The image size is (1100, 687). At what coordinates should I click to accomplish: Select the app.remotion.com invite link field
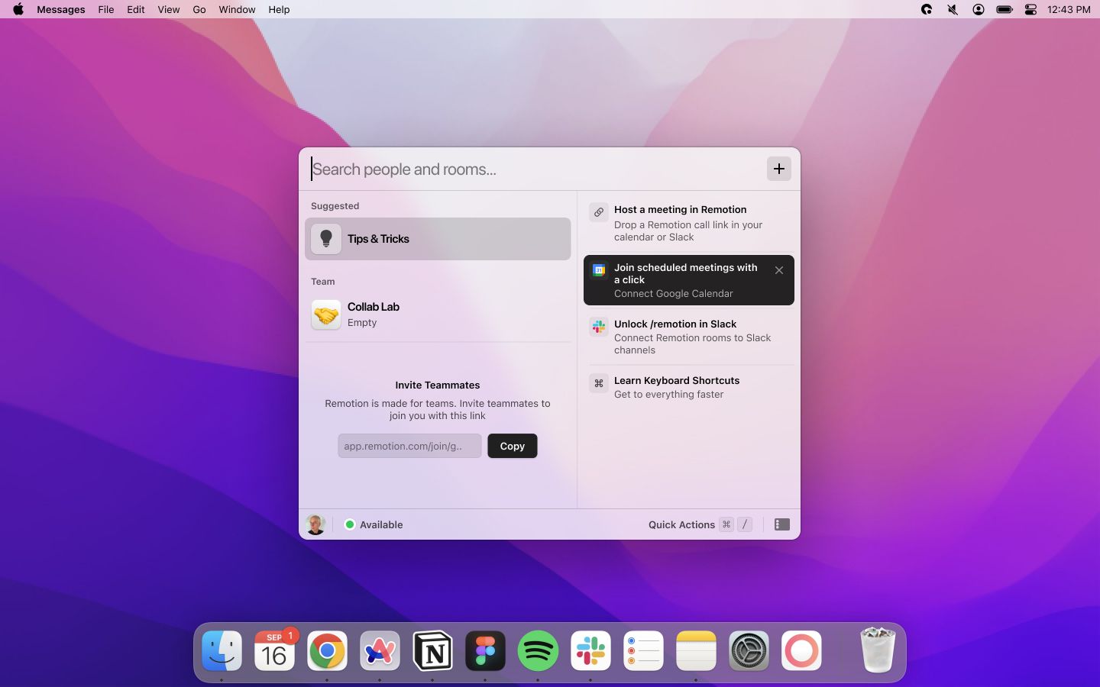409,446
